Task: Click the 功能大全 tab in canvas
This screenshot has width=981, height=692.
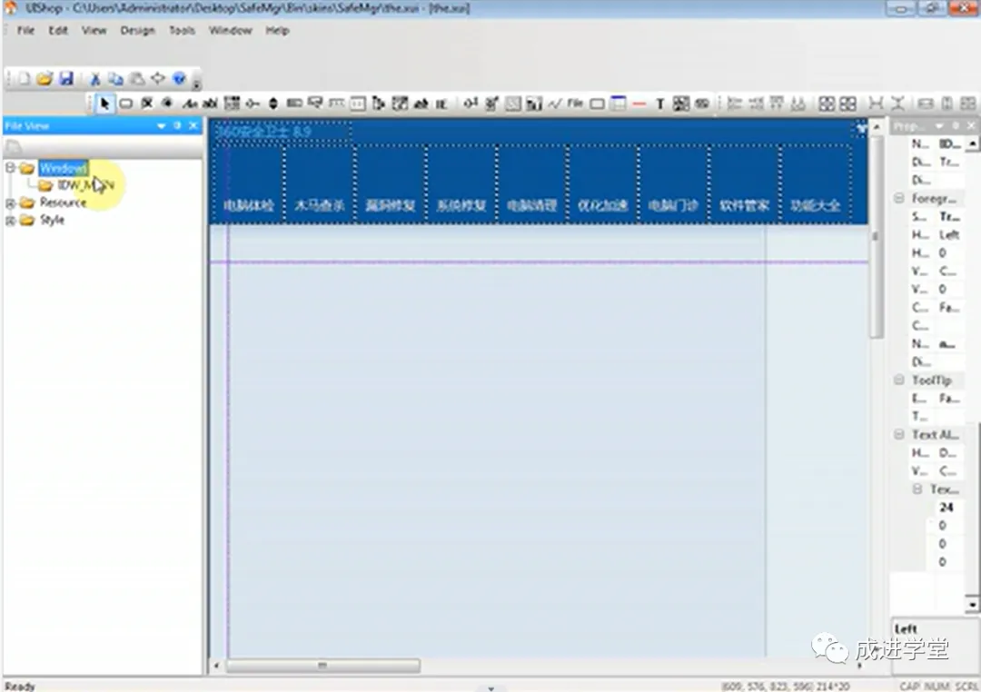Action: (815, 183)
